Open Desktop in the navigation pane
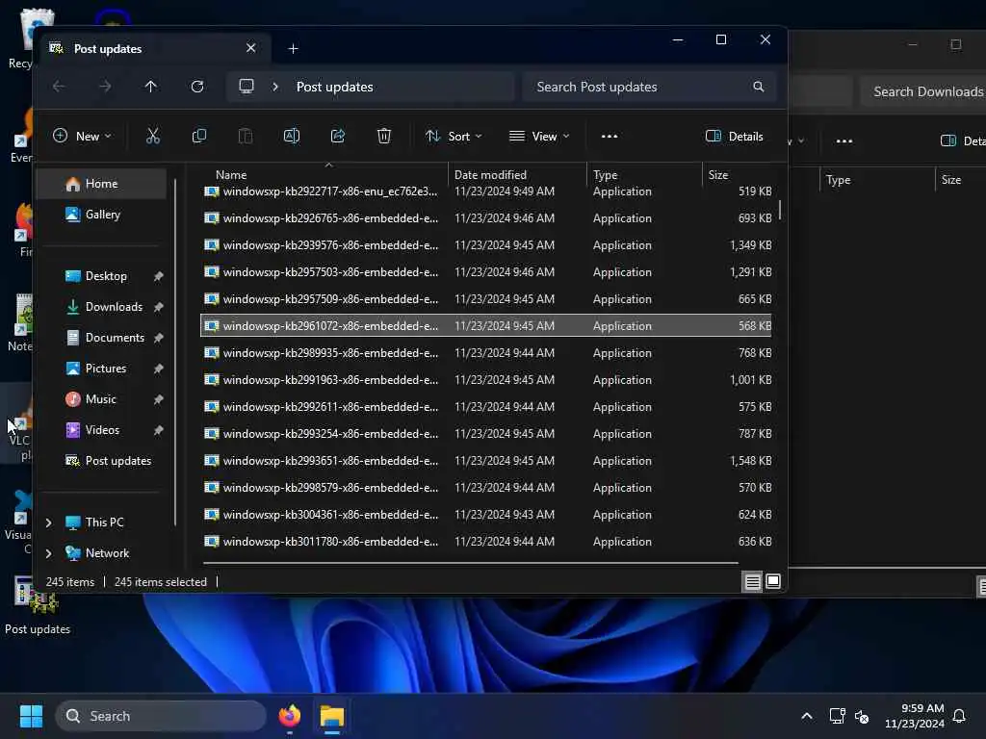This screenshot has width=986, height=739. (104, 276)
